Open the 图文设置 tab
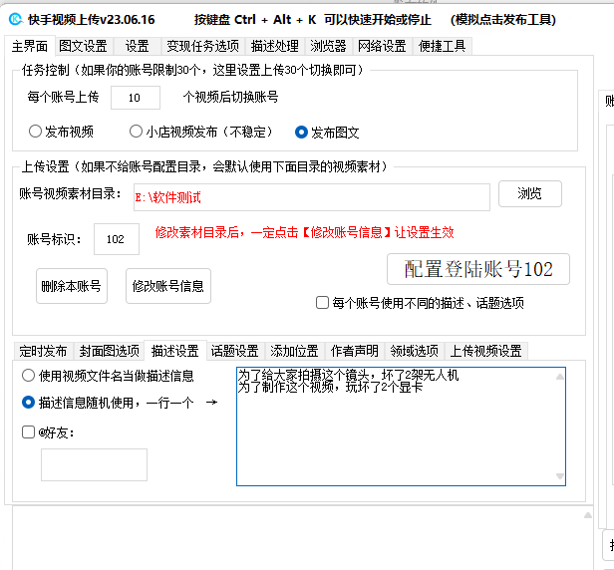This screenshot has height=570, width=614. pyautogui.click(x=83, y=46)
